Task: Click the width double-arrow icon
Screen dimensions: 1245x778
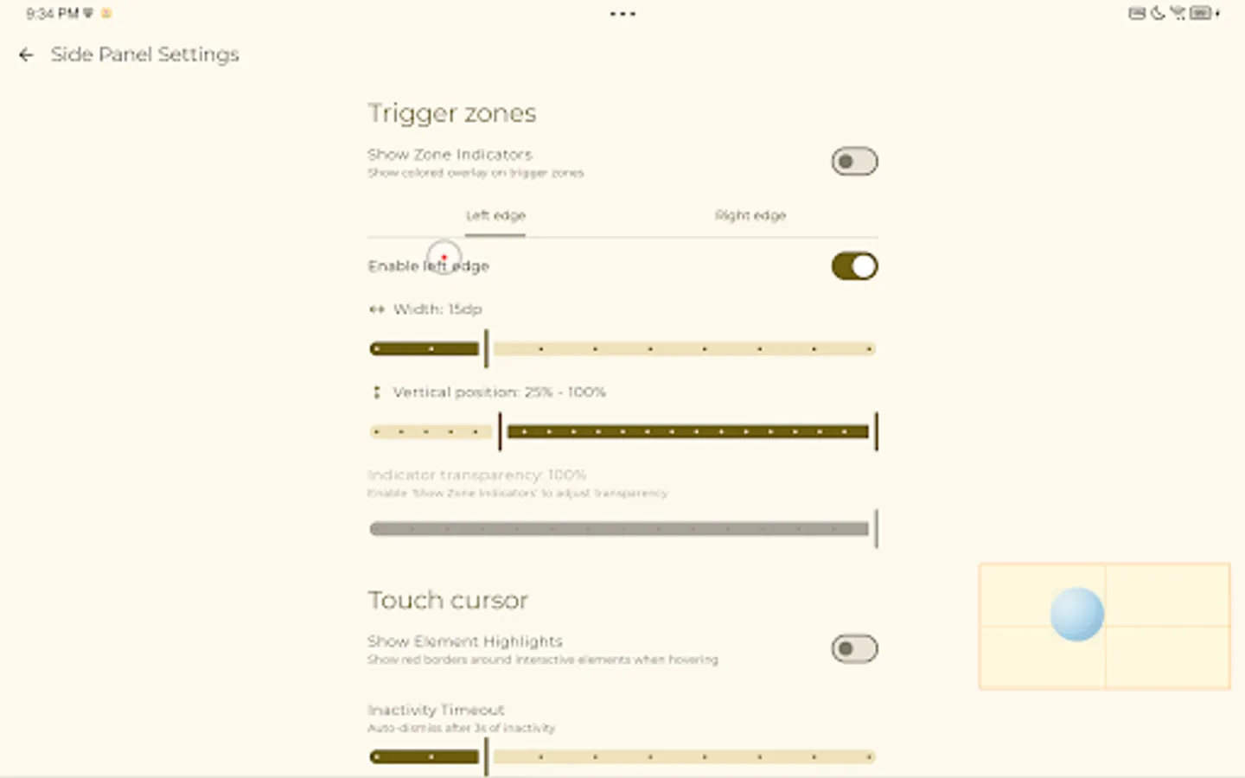Action: (378, 309)
